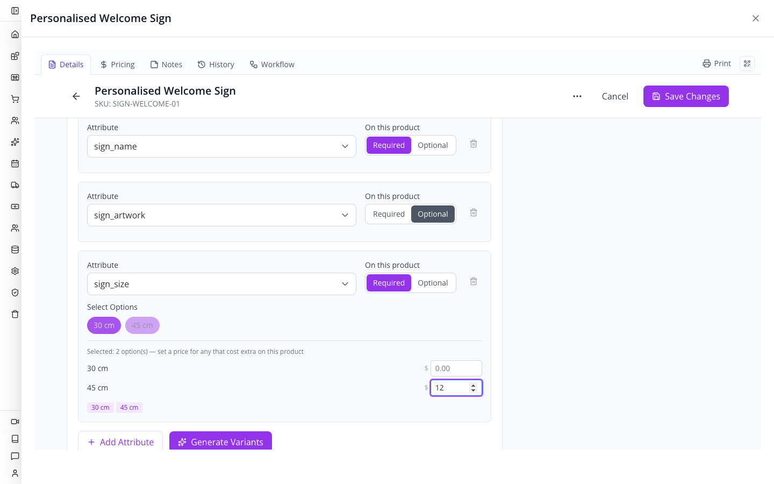Set sign_name to Optional
Image resolution: width=774 pixels, height=484 pixels.
point(433,145)
